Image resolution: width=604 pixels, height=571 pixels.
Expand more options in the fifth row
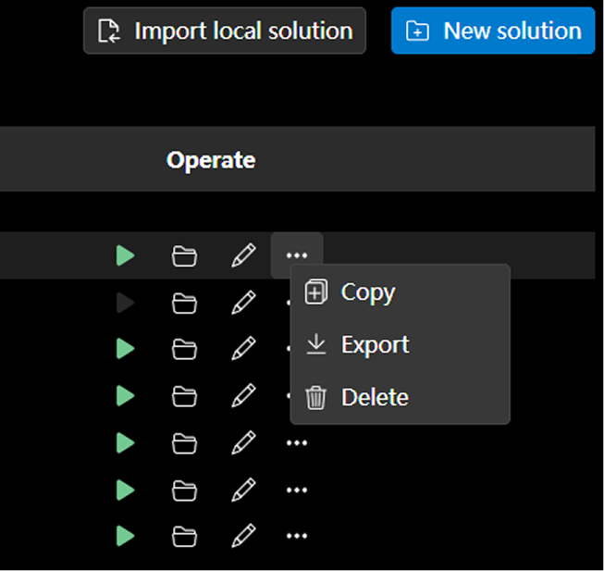point(297,443)
